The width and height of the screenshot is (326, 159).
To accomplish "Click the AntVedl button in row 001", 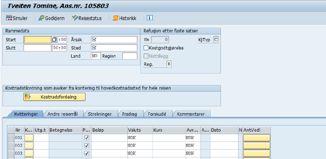I will [257, 138].
